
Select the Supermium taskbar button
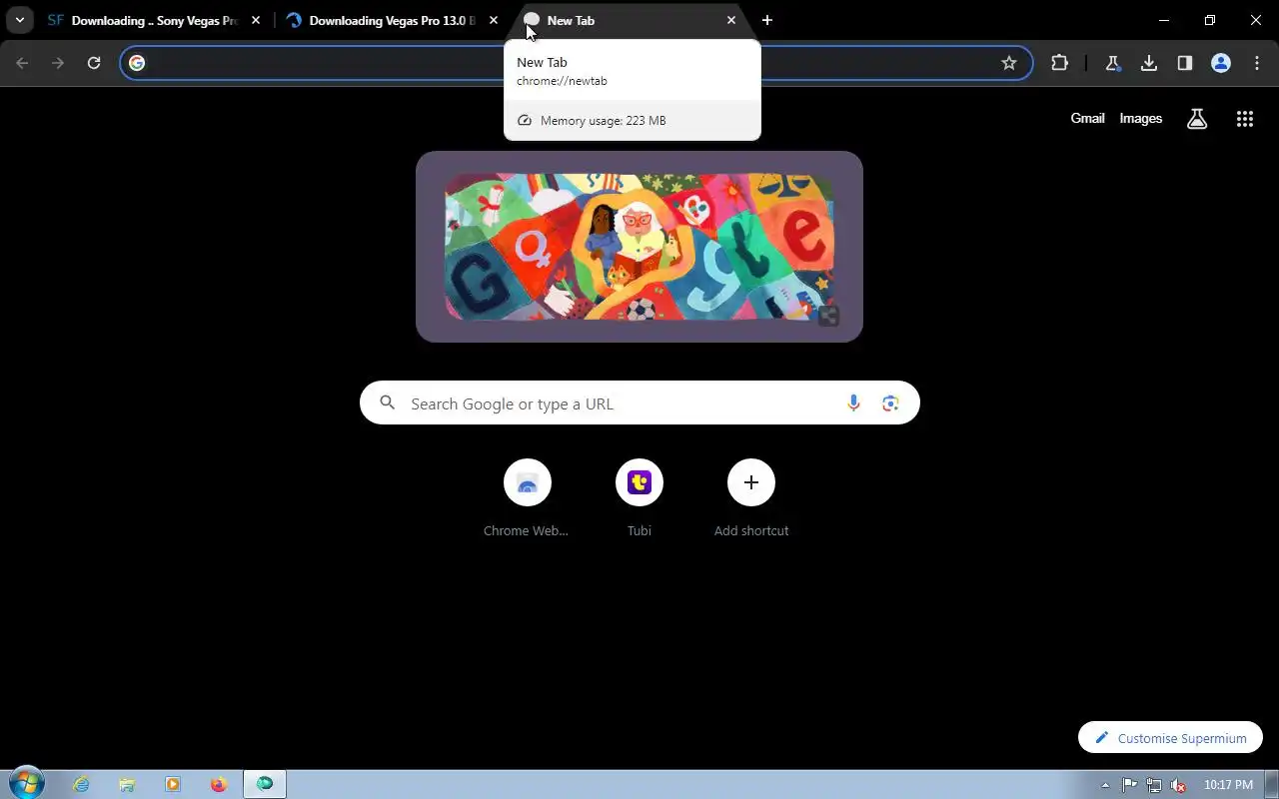[x=264, y=785]
